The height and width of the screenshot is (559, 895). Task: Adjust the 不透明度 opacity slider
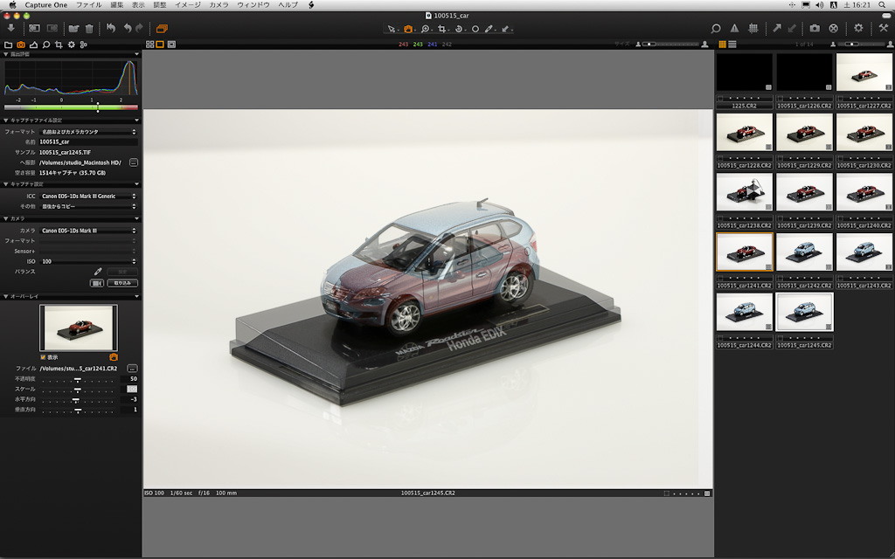77,379
